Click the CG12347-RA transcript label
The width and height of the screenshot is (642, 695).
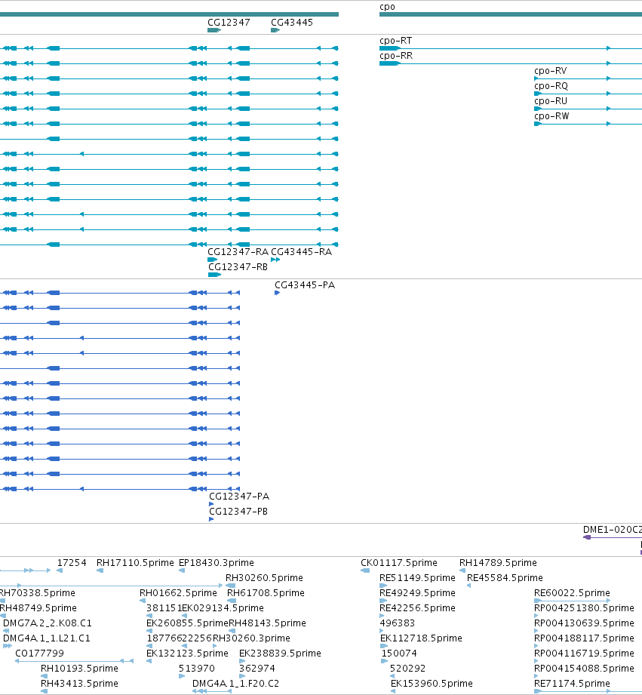click(x=238, y=252)
